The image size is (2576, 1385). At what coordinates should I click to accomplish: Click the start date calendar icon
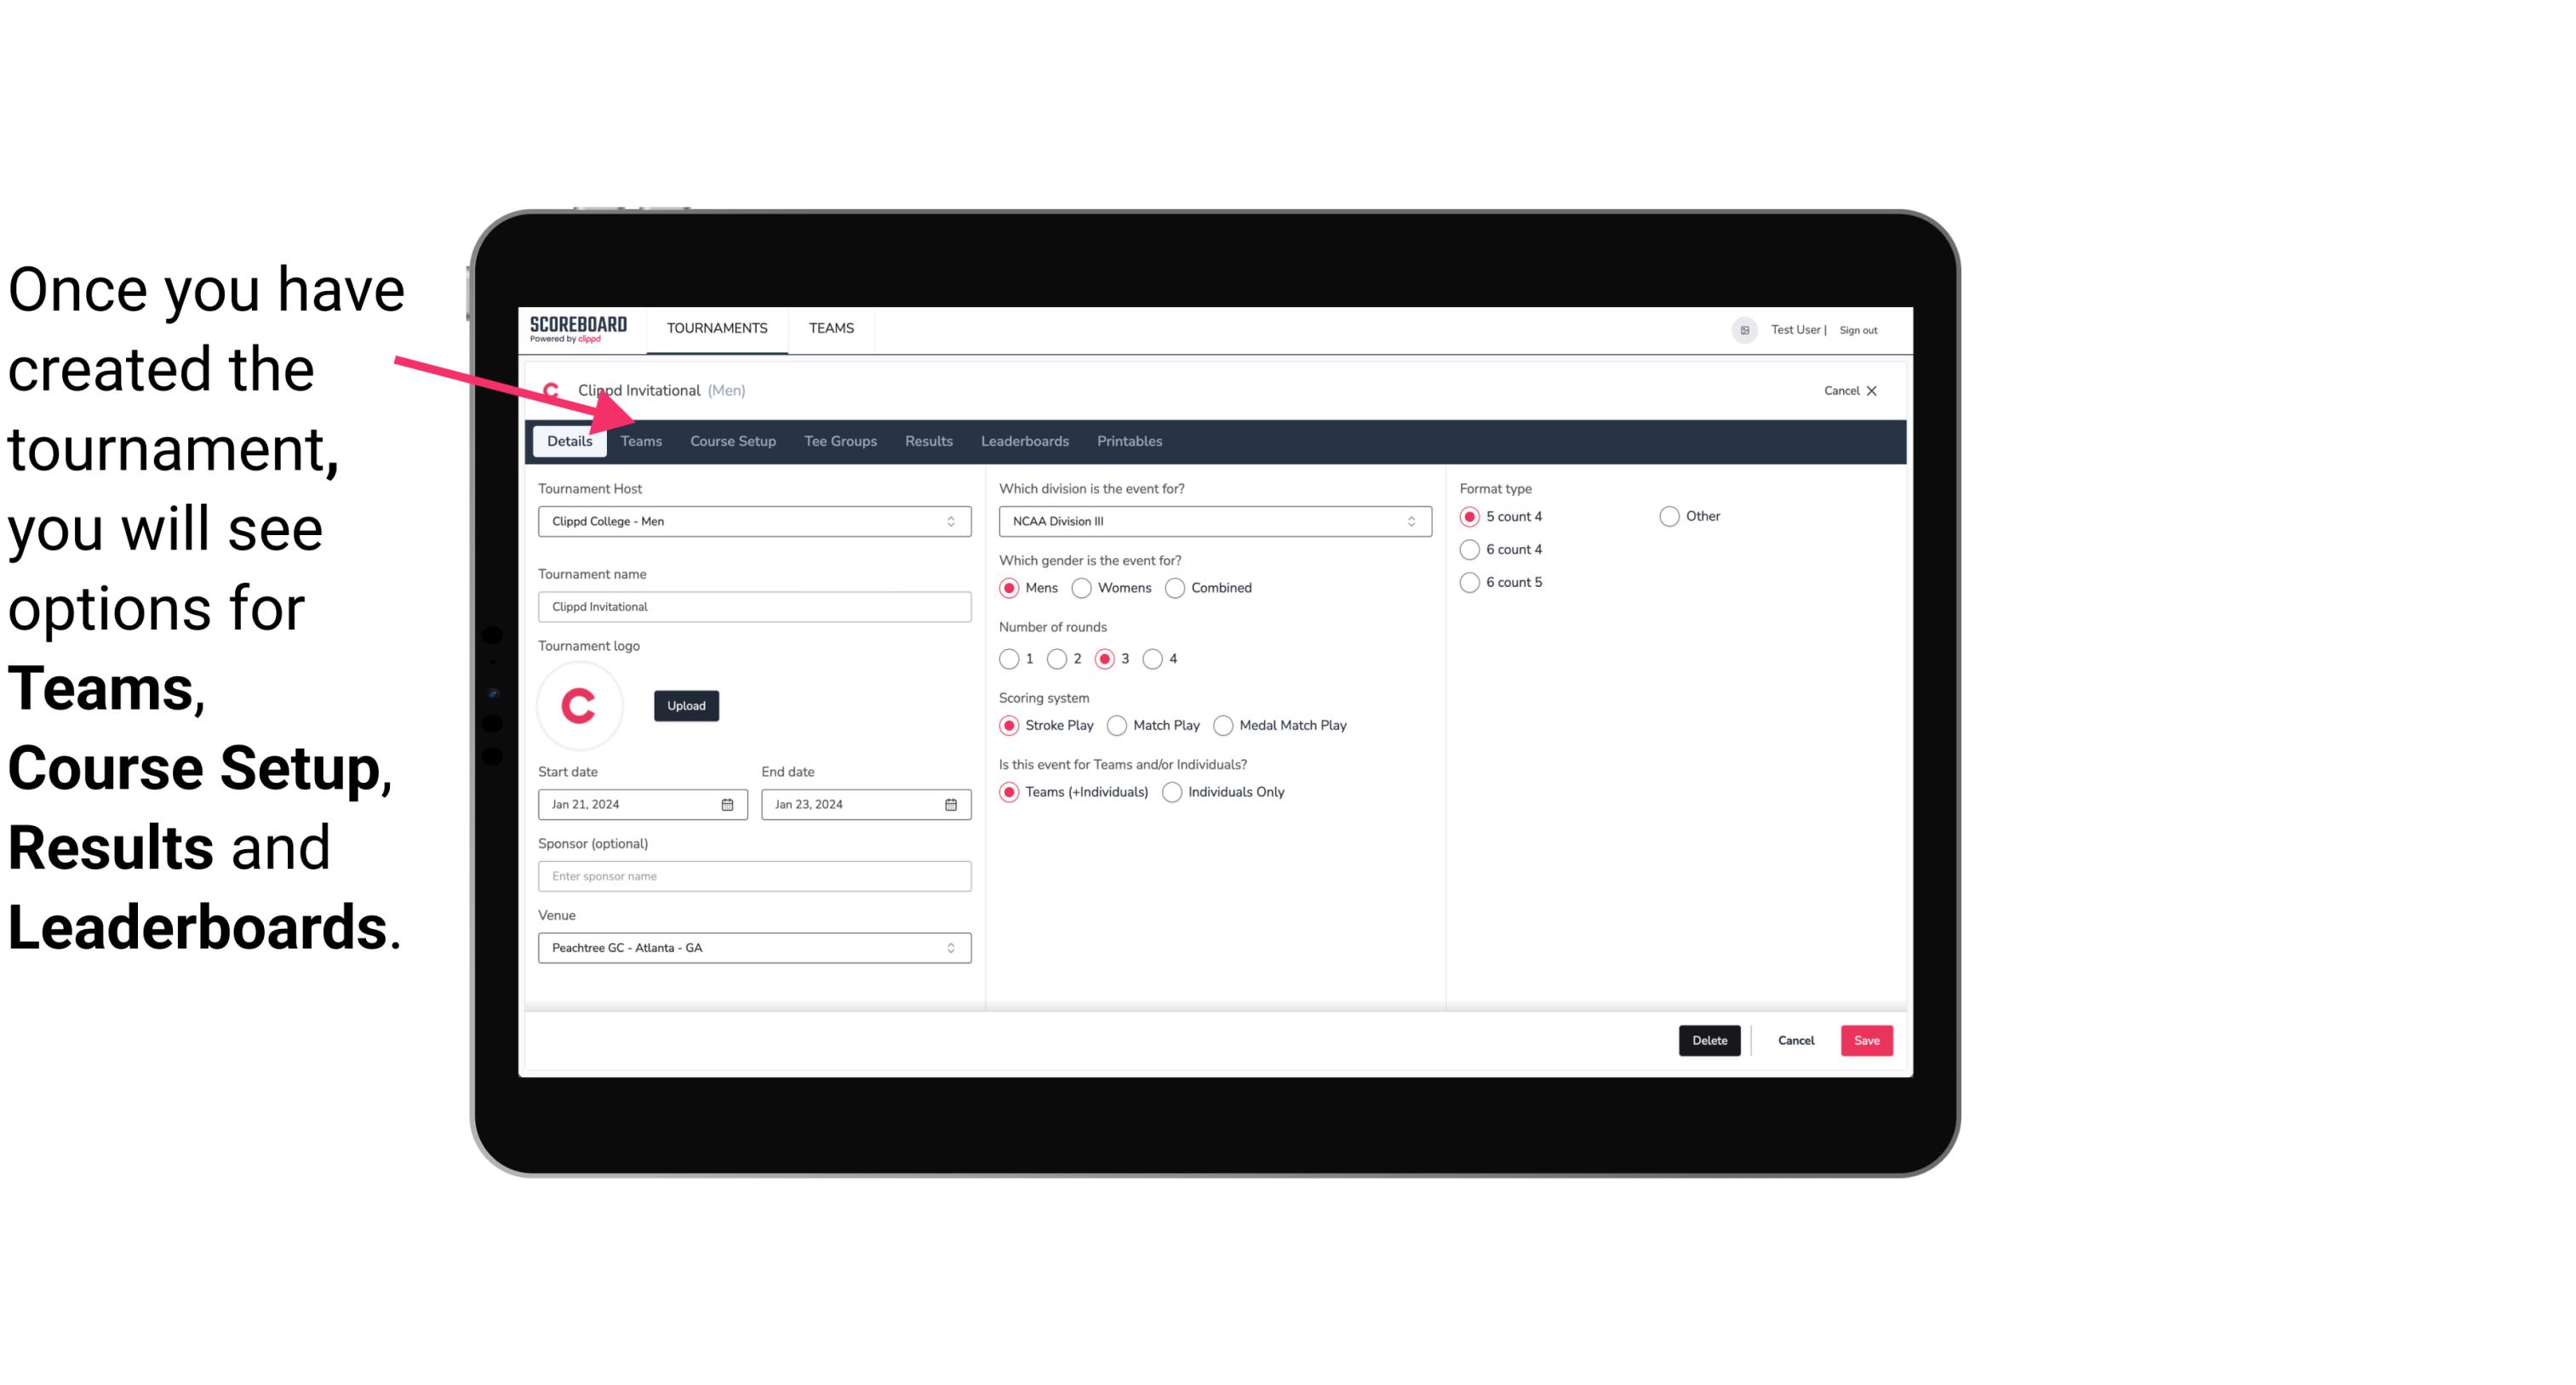point(729,803)
